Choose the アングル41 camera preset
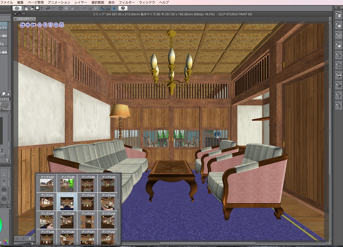The height and width of the screenshot is (247, 343). pos(47,201)
